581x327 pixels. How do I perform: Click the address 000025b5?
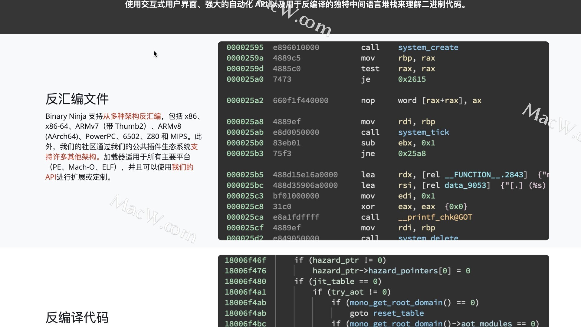click(x=245, y=175)
